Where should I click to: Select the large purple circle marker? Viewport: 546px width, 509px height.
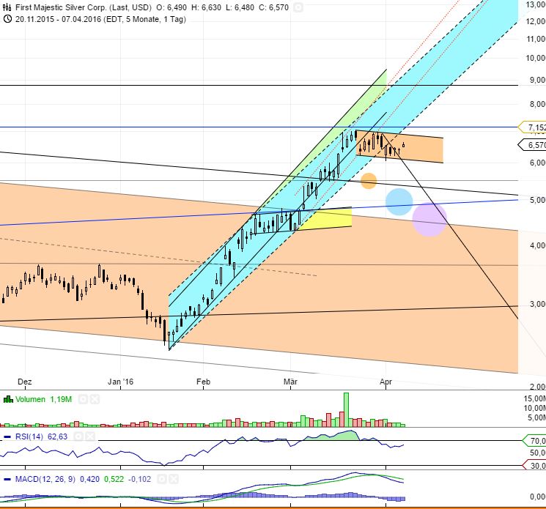[x=429, y=219]
